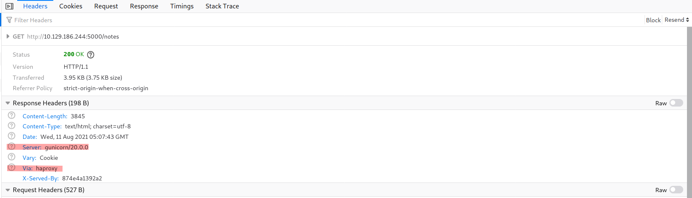
Task: Click the help icon beside Server header
Action: (x=12, y=147)
